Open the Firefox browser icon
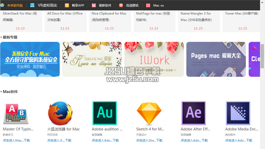 pyautogui.click(x=60, y=113)
